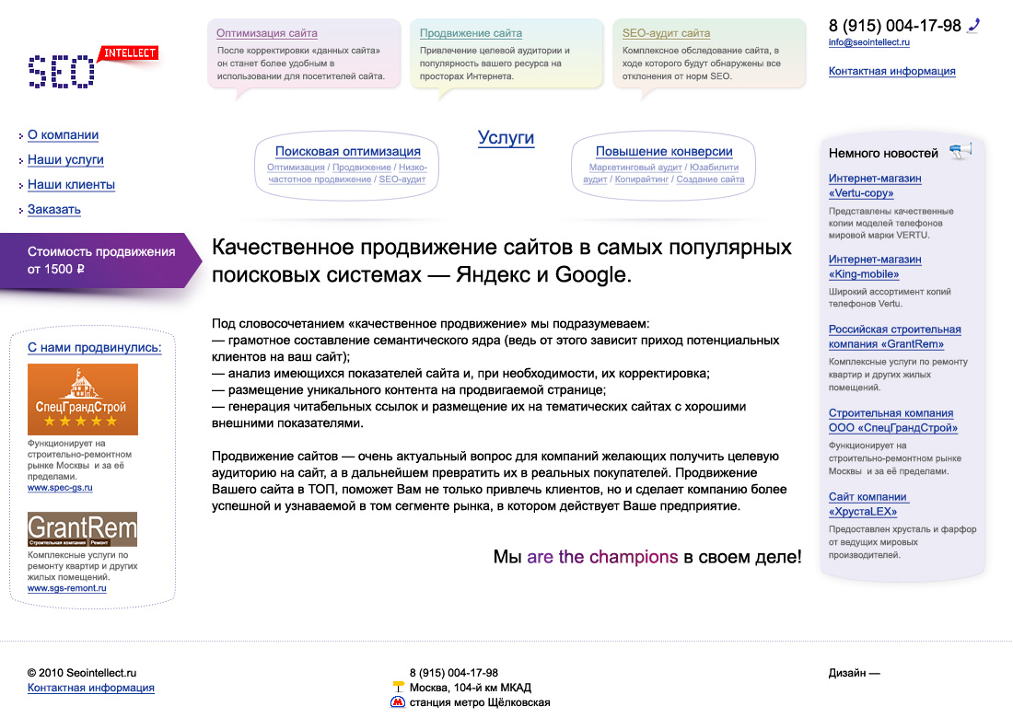Image resolution: width=1013 pixels, height=718 pixels.
Task: Click the Оптимизация сайта bubble link
Action: 267,33
